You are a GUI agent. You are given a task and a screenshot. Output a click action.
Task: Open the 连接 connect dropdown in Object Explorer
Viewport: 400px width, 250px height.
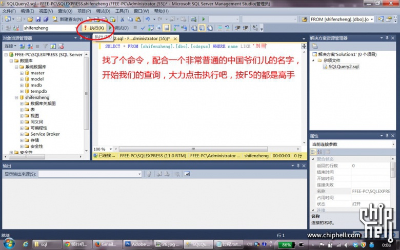coord(10,46)
